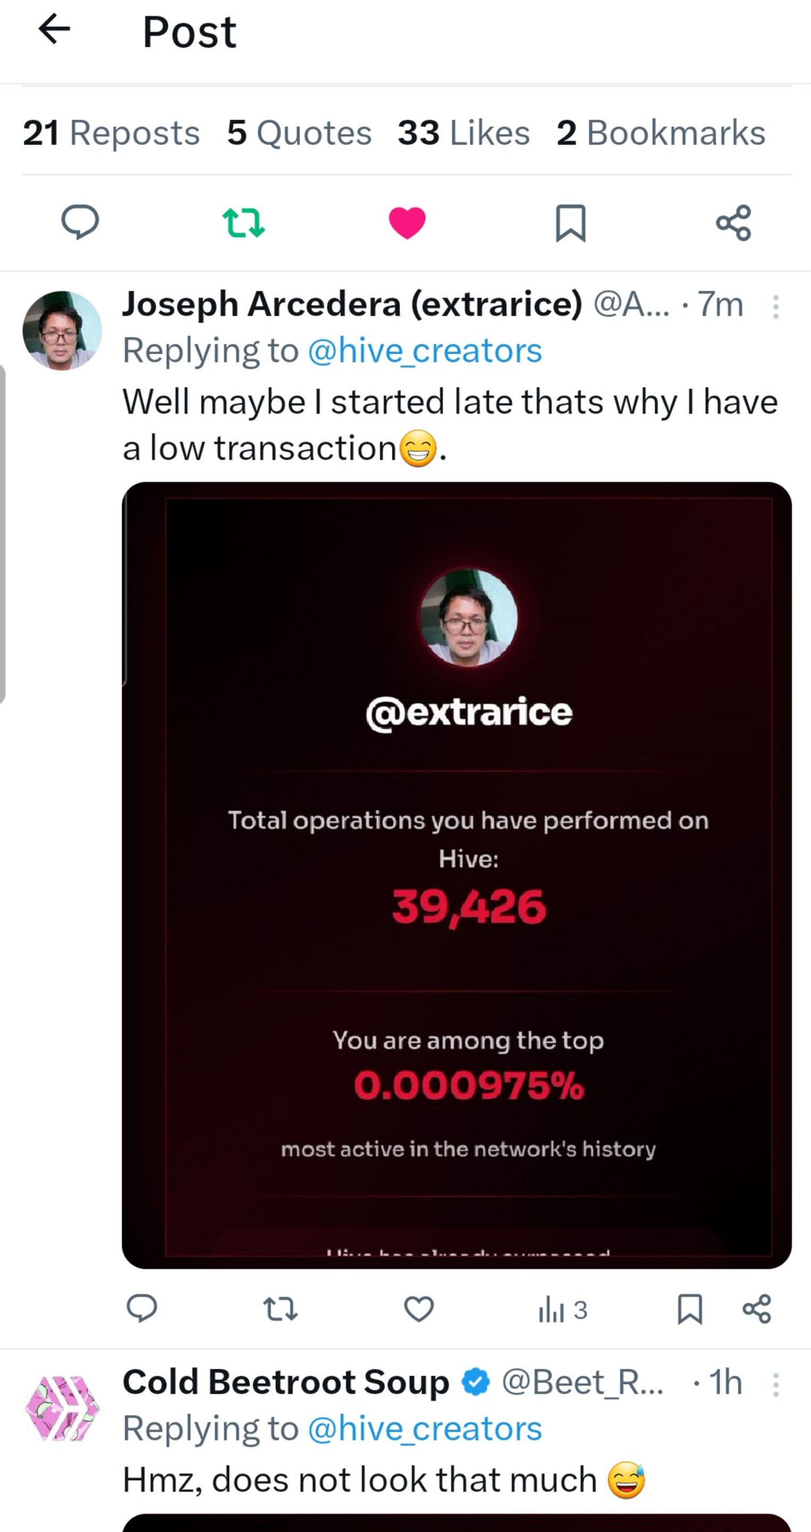View the 33 Likes list
Screen dimensions: 811x1532
(x=463, y=132)
